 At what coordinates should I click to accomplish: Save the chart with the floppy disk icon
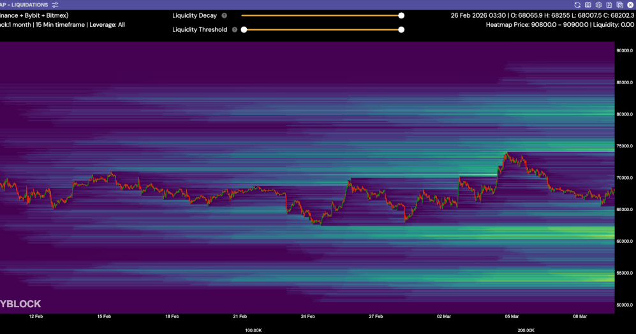pos(609,5)
